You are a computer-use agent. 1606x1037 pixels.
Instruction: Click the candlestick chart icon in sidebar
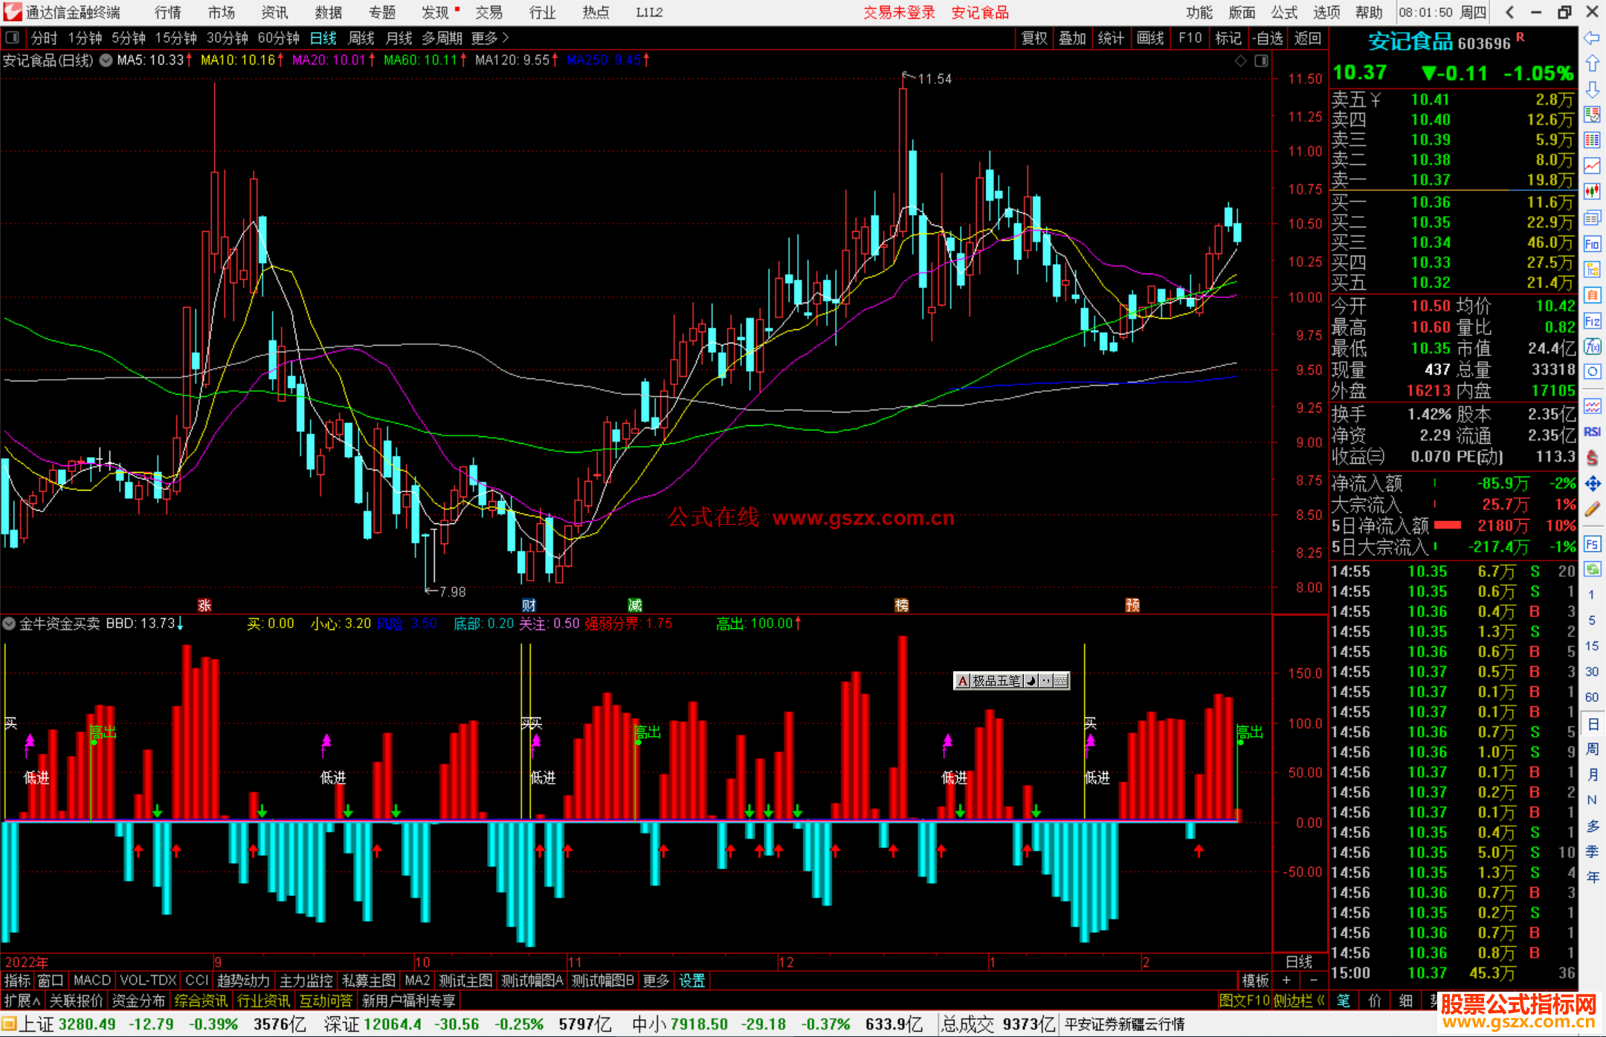[1592, 192]
